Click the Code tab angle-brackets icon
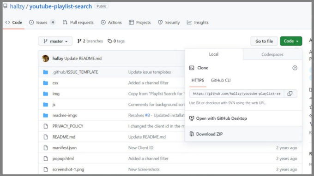The image size is (314, 176). pos(7,23)
